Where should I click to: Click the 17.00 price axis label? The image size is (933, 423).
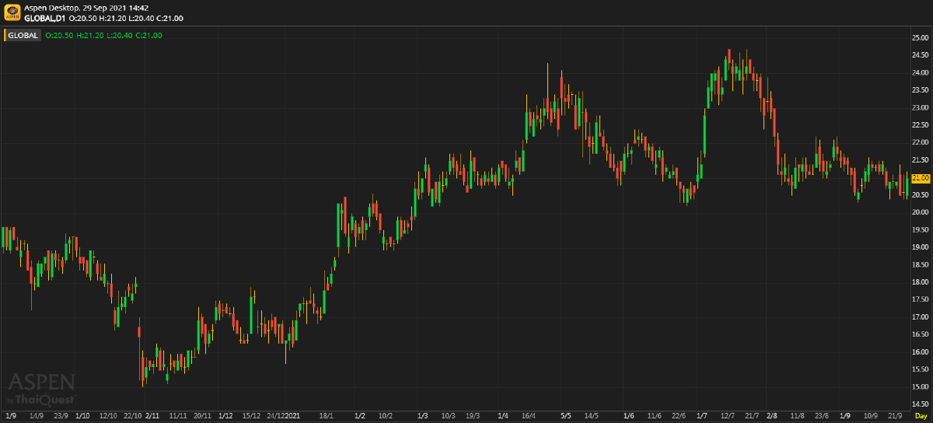[x=921, y=317]
